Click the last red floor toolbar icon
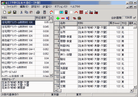 click(96, 12)
